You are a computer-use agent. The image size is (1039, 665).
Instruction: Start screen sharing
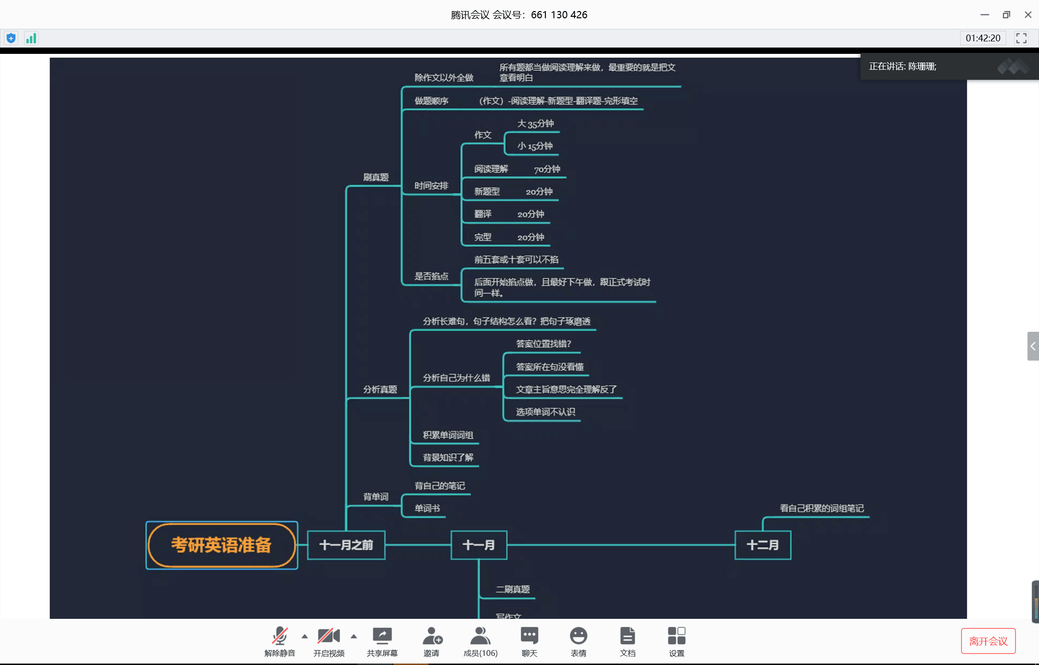click(382, 636)
